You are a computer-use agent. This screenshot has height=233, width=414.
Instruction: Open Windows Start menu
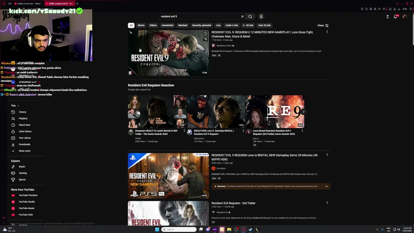coord(157,229)
